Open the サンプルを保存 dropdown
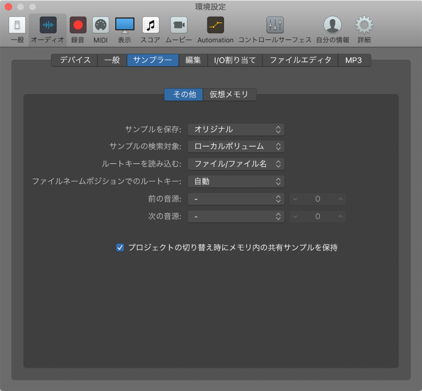Screen dimensions: 422x391 [x=236, y=129]
